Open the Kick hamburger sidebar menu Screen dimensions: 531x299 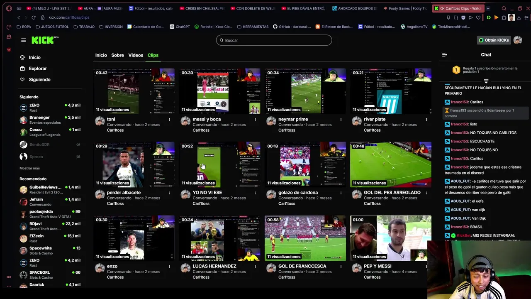(23, 40)
